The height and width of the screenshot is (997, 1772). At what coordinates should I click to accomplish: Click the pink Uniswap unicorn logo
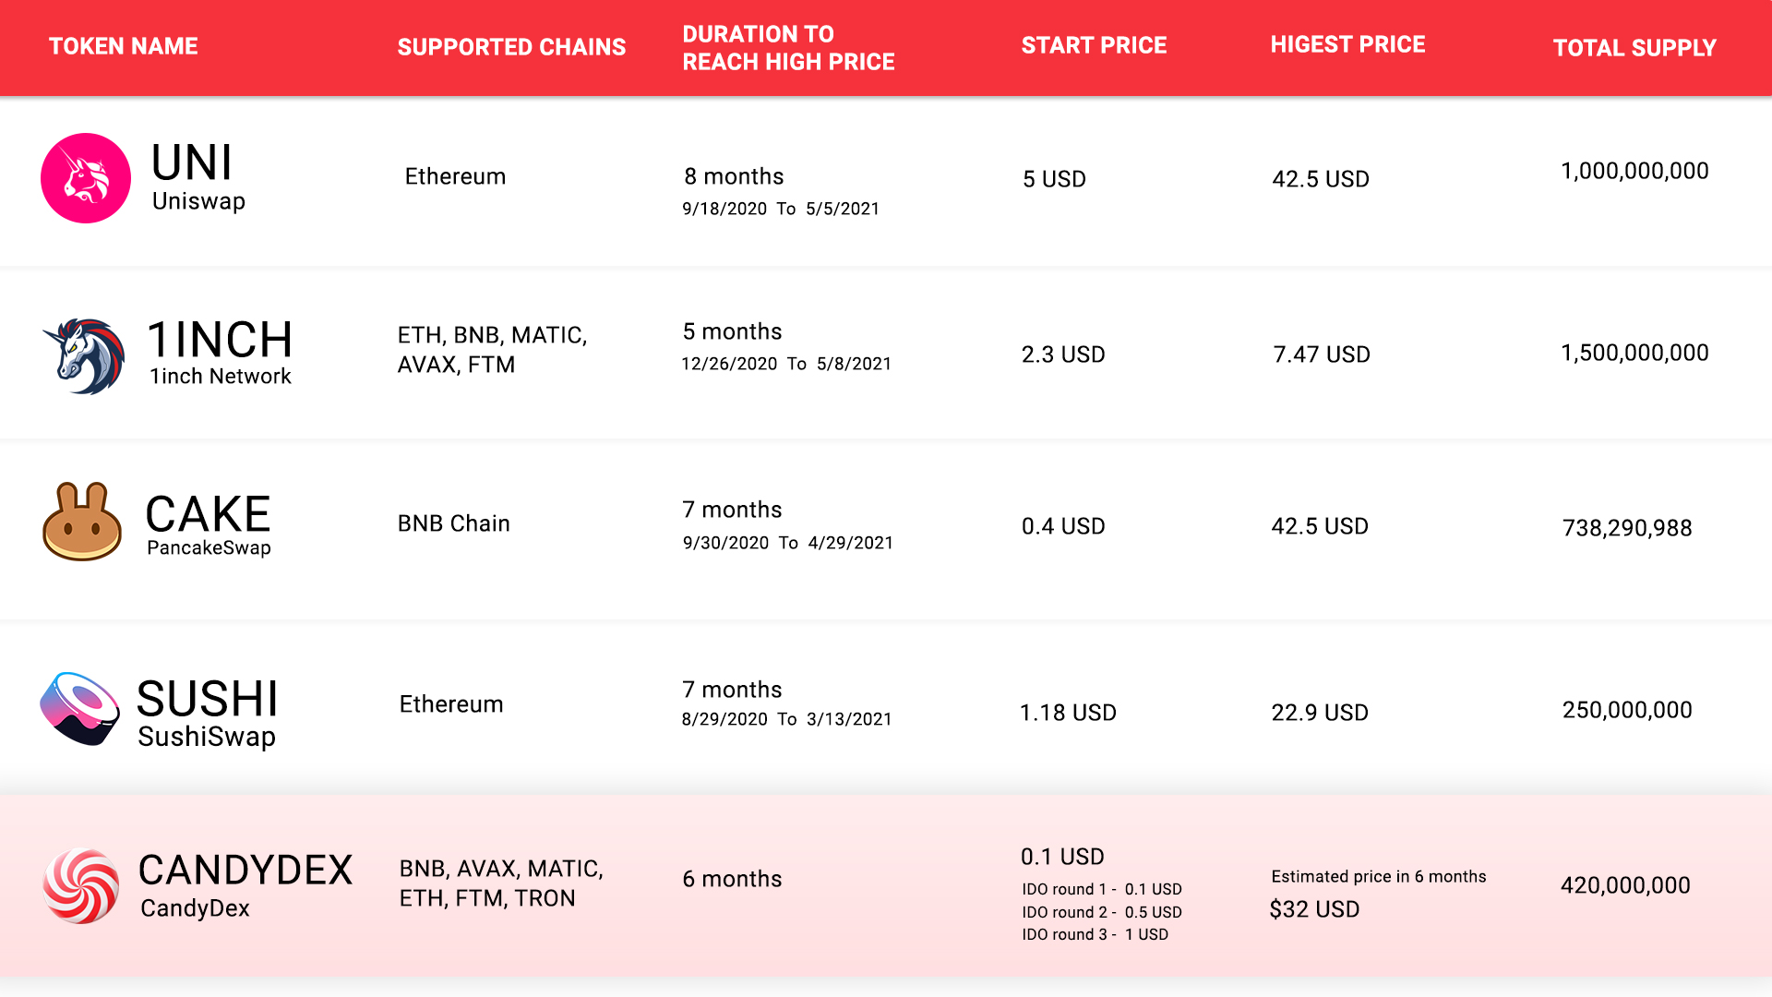[86, 178]
